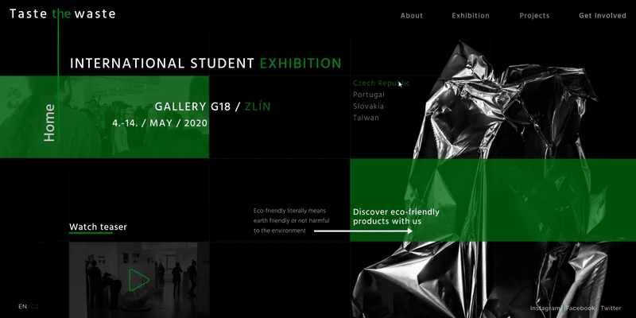Open the Exhibition page
This screenshot has width=636, height=318.
[x=471, y=15]
